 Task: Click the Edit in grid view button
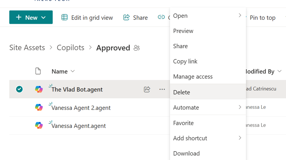(x=87, y=18)
